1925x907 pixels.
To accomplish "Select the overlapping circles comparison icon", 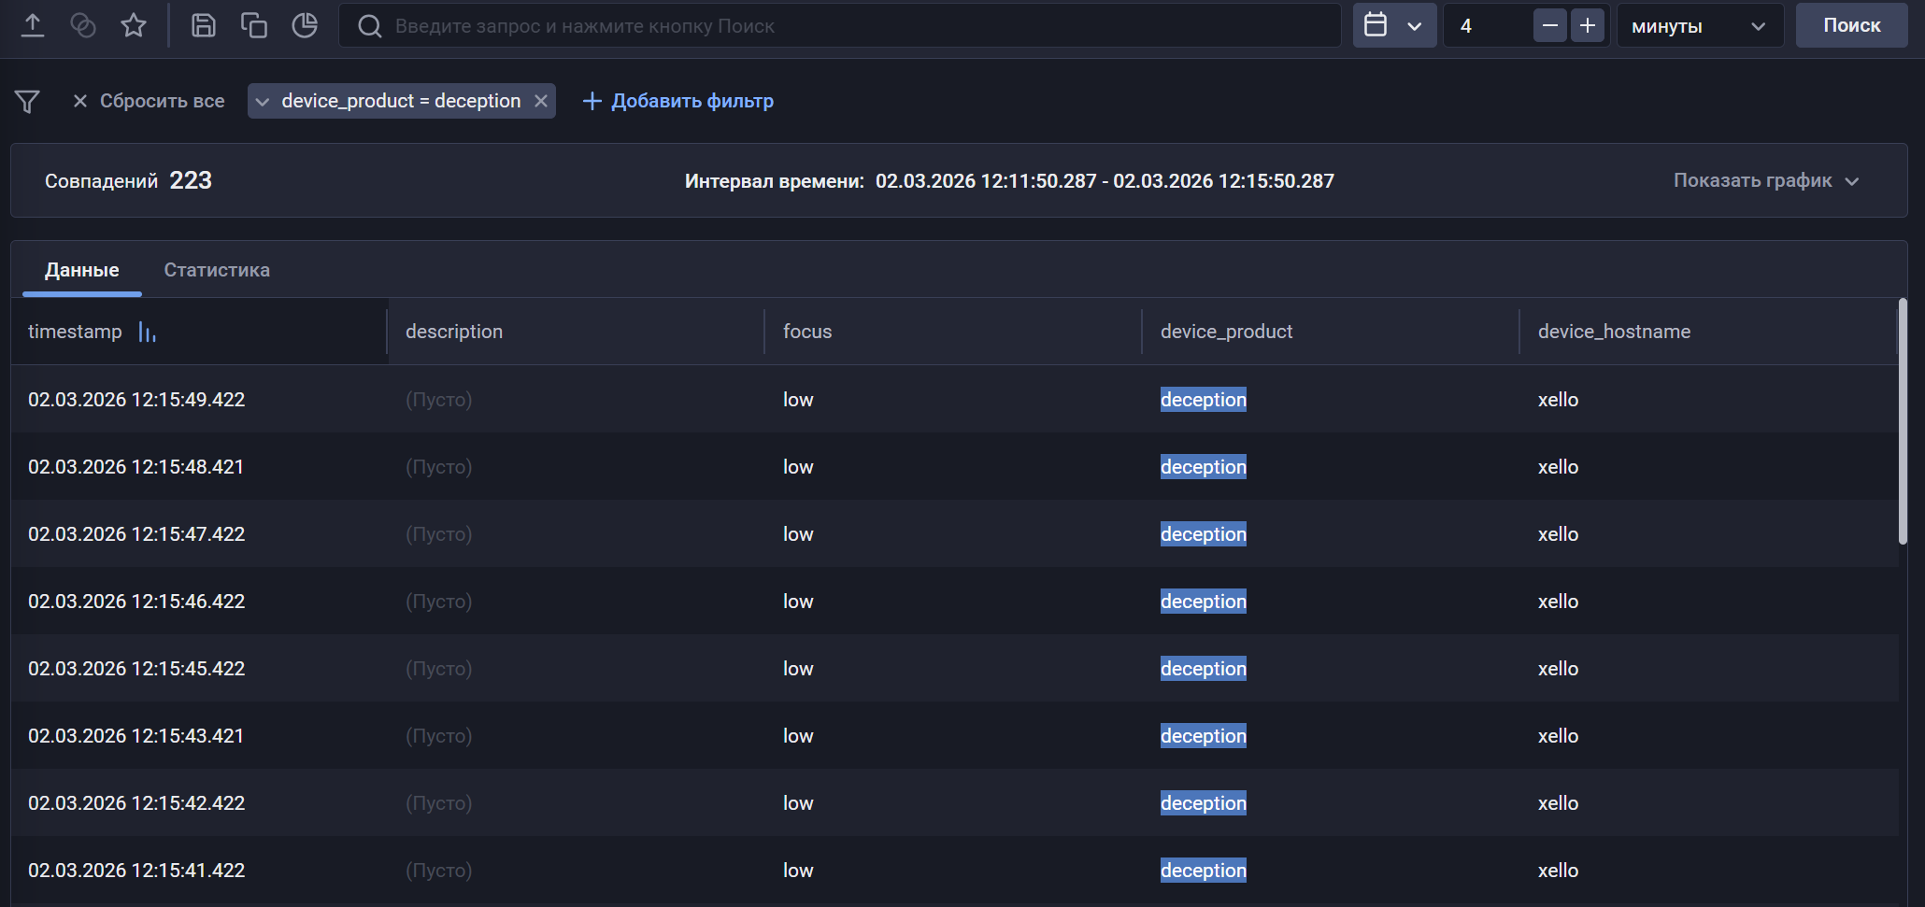I will point(83,25).
